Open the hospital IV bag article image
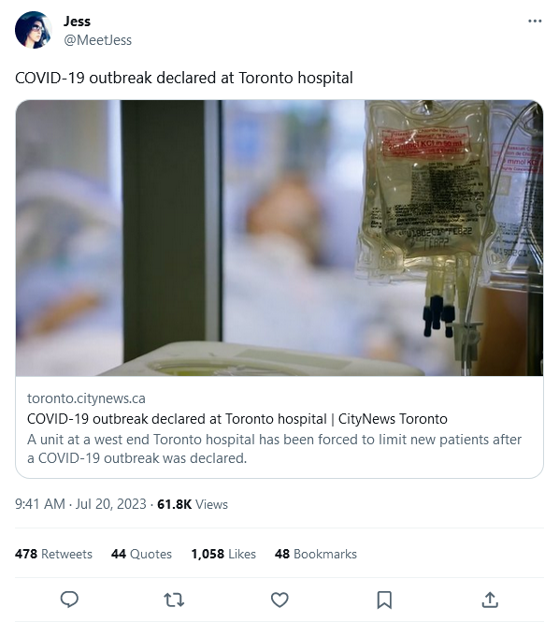Viewport: 559px width, 622px height. point(279,238)
